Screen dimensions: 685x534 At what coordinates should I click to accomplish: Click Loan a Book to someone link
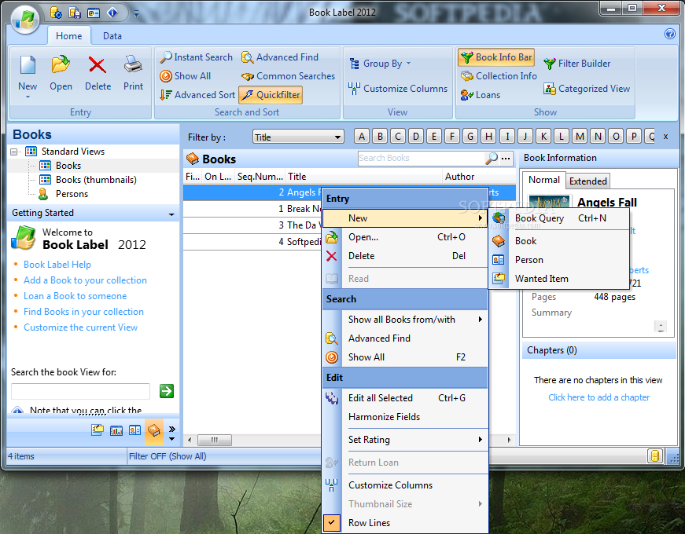pyautogui.click(x=75, y=296)
